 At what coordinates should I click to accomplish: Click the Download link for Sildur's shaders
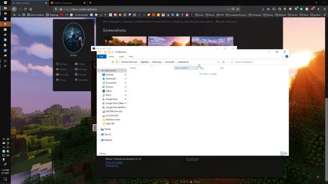193,159
